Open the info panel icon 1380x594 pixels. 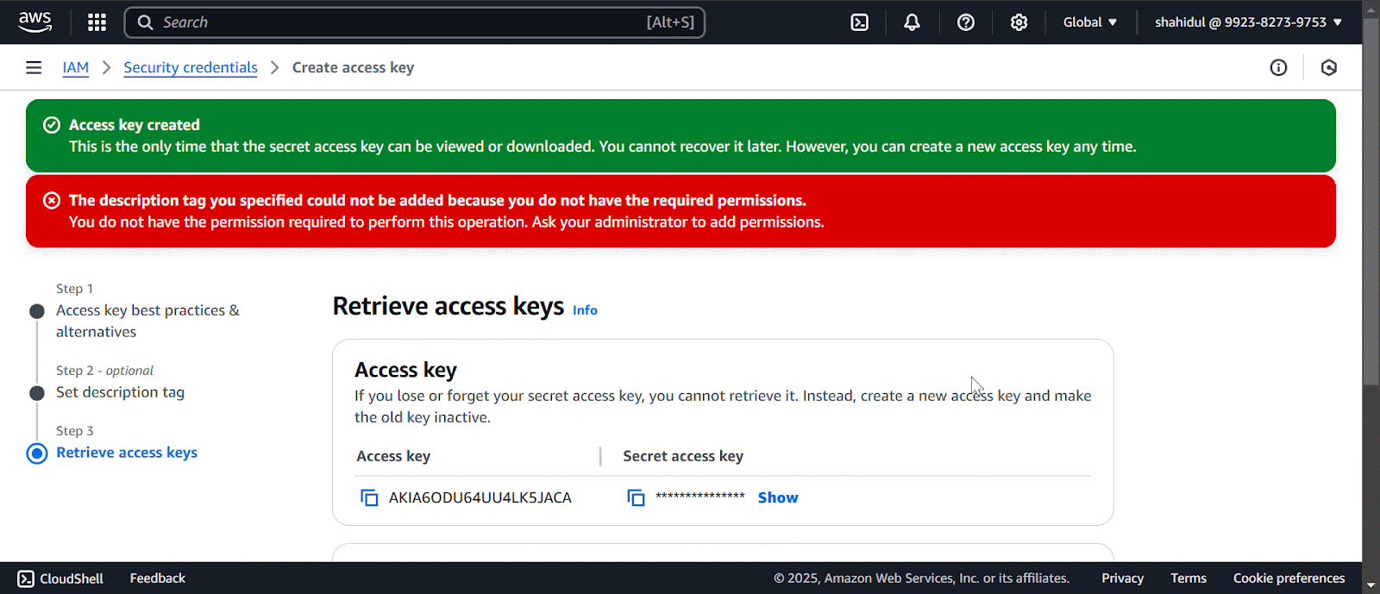[1278, 67]
